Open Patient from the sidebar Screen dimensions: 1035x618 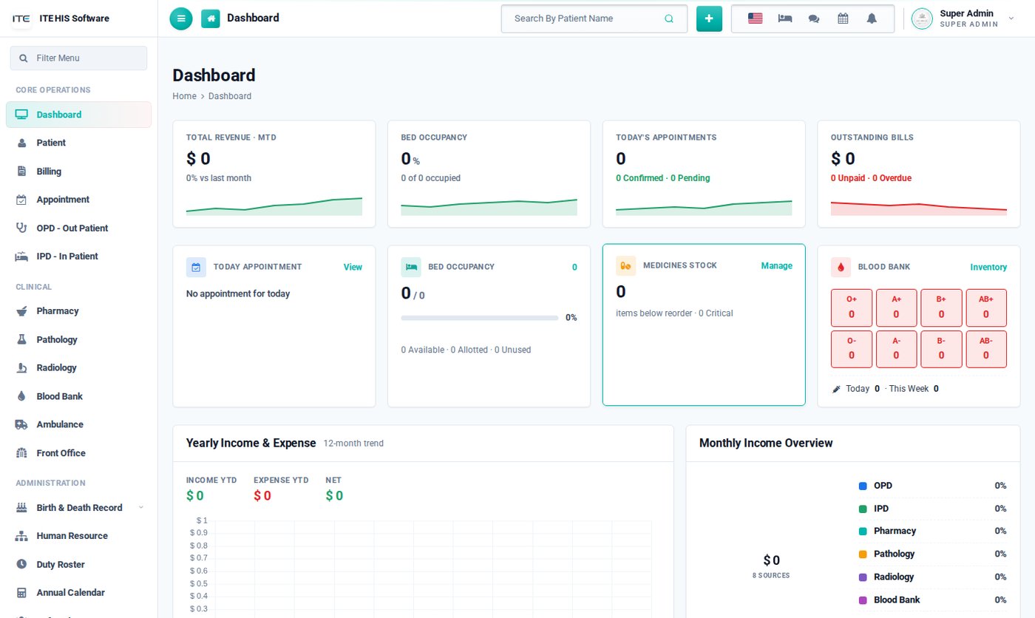(x=78, y=143)
